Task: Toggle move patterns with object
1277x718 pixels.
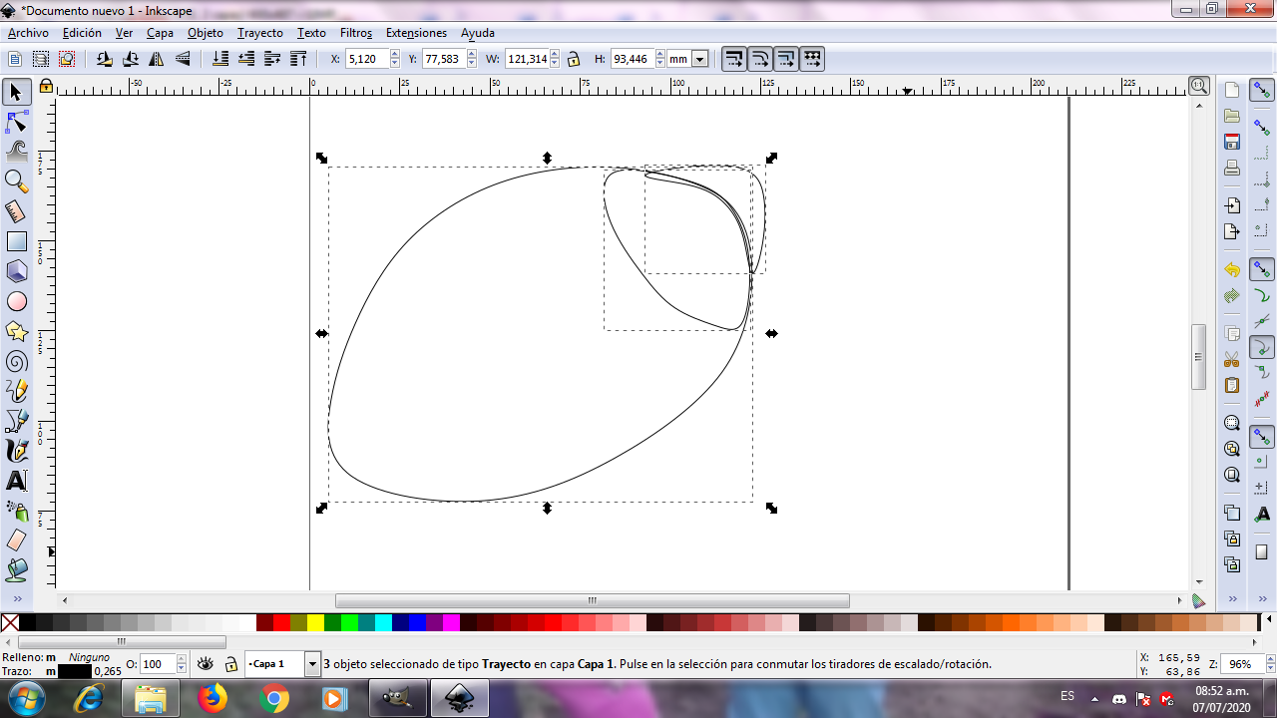Action: (x=811, y=59)
